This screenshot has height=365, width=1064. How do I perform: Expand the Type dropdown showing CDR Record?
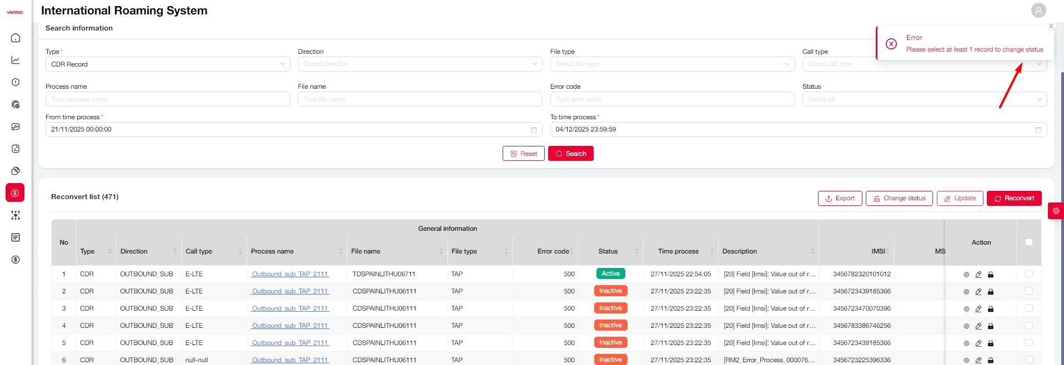[x=168, y=64]
